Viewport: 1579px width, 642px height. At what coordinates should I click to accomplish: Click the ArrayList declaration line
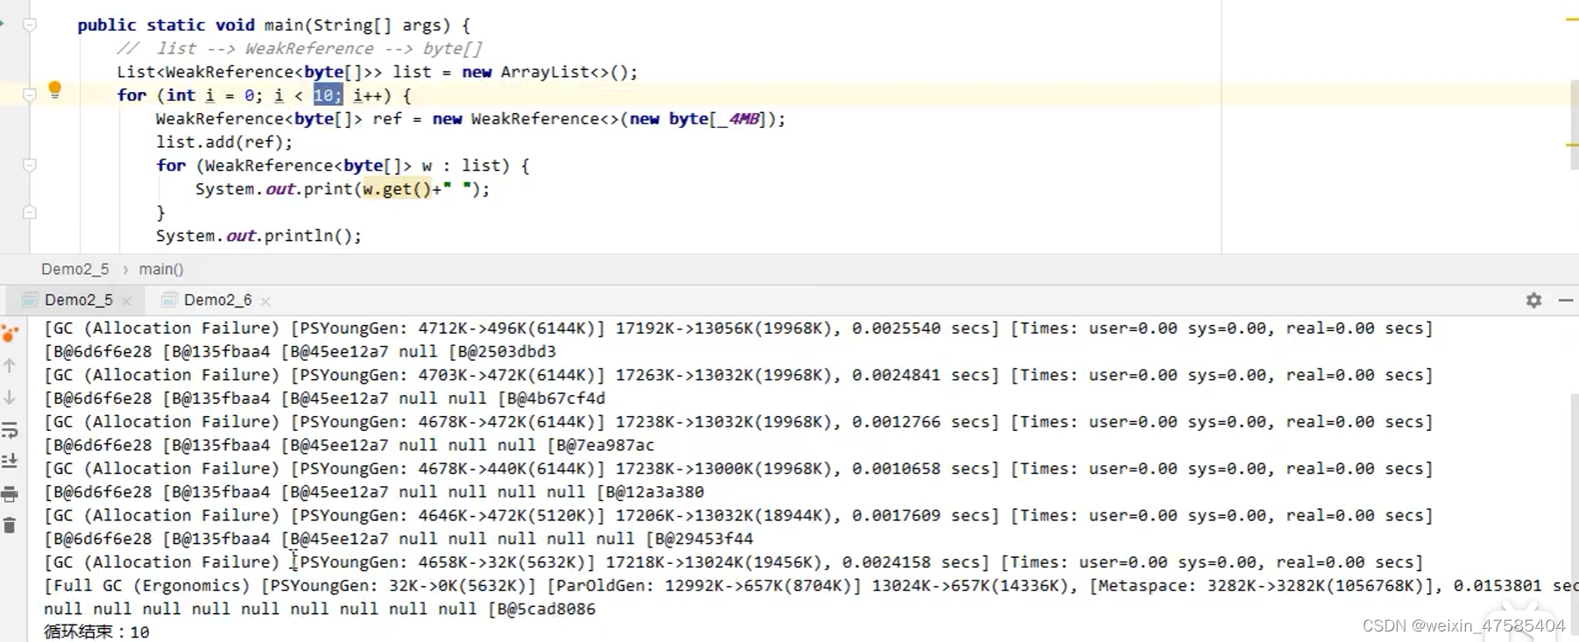click(378, 72)
